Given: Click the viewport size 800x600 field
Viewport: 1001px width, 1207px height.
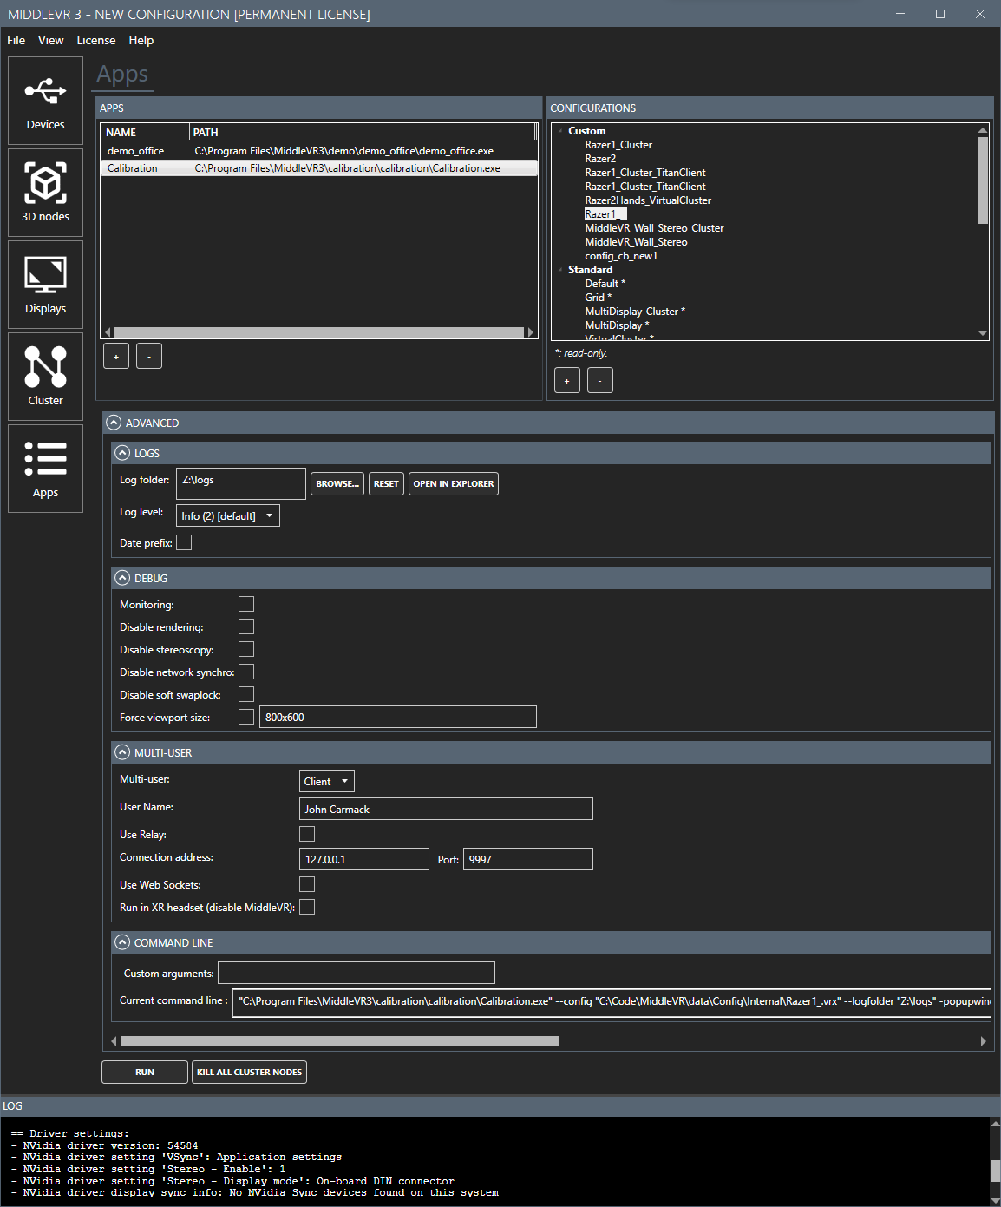Looking at the screenshot, I should click(398, 717).
